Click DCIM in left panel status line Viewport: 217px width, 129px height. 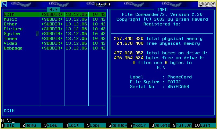pyautogui.click(x=9, y=111)
